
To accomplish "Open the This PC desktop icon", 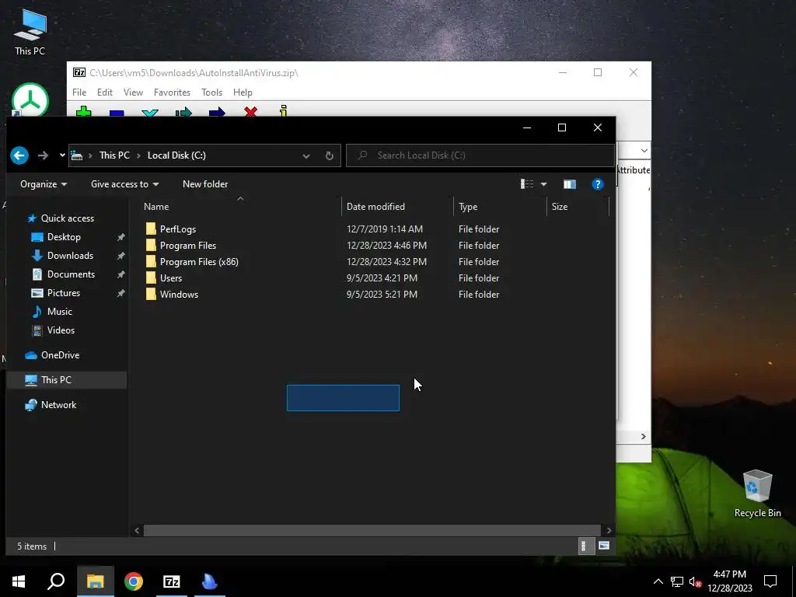I will click(x=30, y=33).
